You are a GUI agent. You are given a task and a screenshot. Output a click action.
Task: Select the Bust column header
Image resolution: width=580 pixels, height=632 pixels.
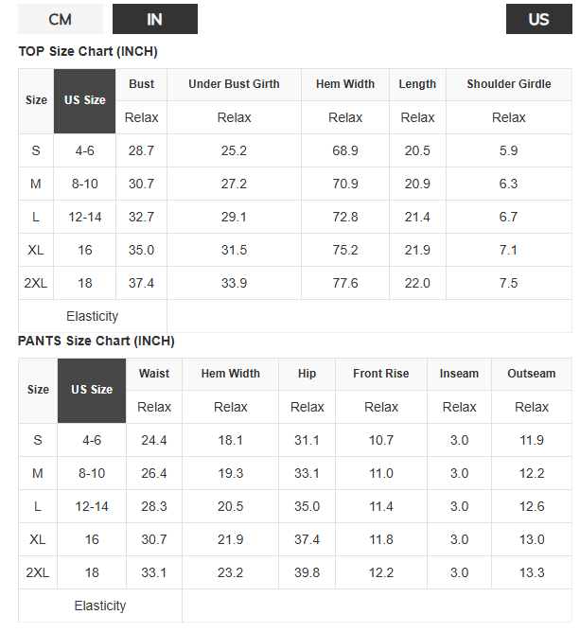pos(142,84)
